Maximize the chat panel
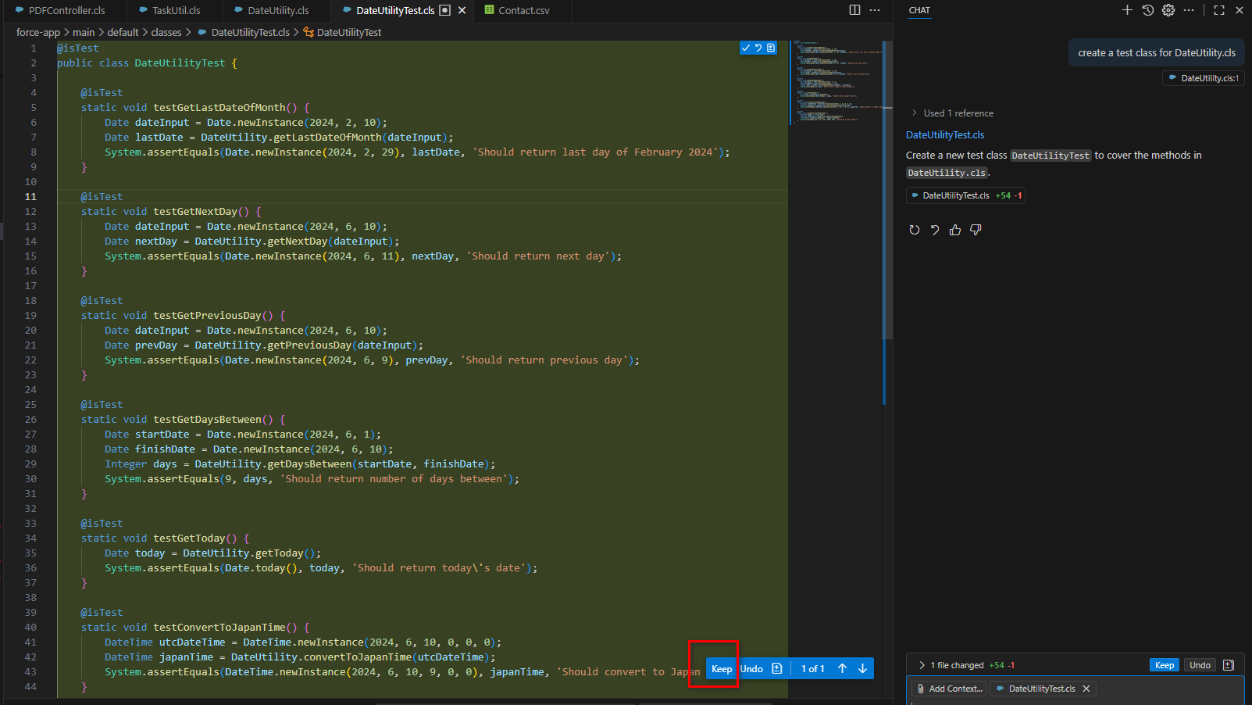The image size is (1252, 705). pos(1218,10)
